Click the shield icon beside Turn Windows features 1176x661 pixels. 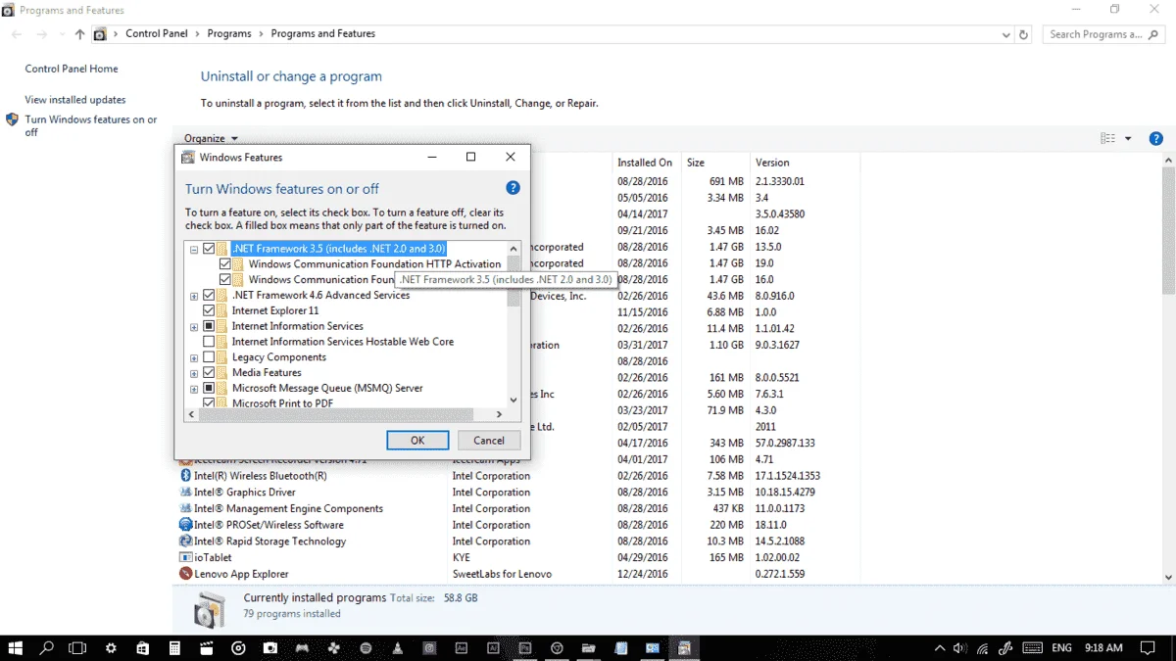[x=12, y=119]
